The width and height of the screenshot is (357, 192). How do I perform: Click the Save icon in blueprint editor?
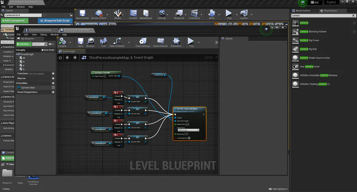coord(81,42)
